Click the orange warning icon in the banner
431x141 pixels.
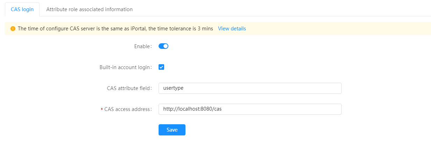point(13,29)
